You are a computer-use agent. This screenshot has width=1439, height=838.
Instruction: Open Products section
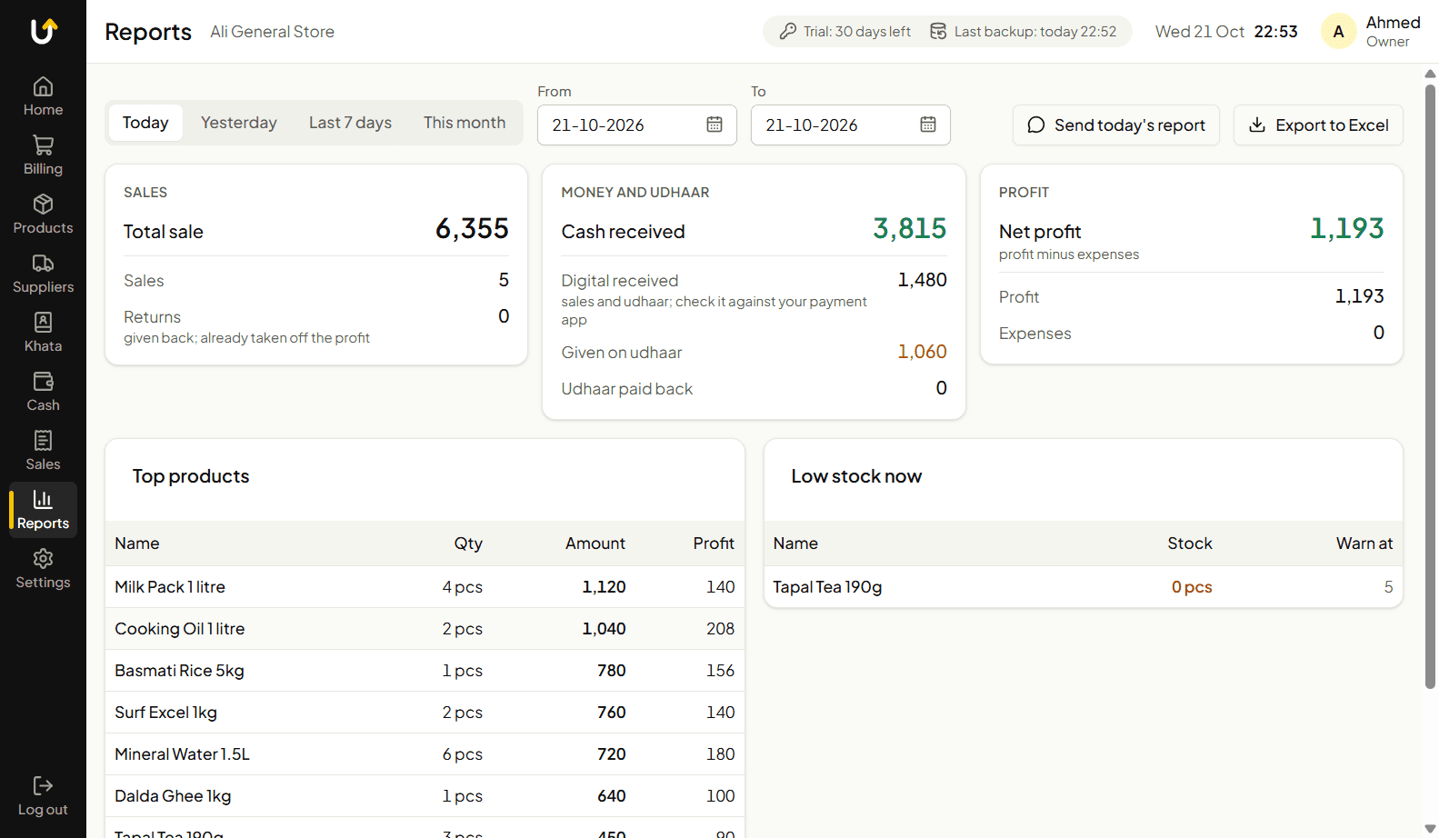pyautogui.click(x=43, y=215)
